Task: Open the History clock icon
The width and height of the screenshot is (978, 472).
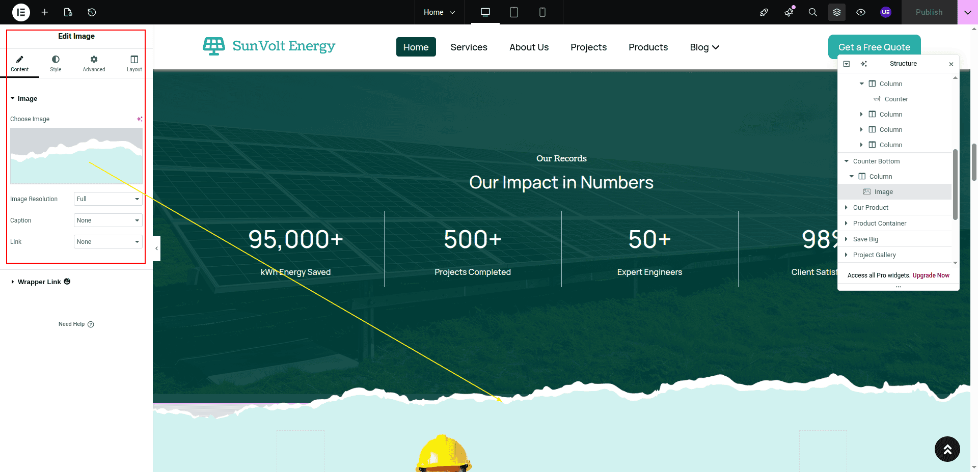Action: [92, 12]
